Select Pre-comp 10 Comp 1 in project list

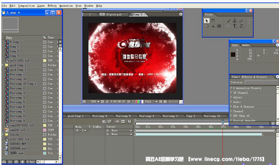[23, 84]
